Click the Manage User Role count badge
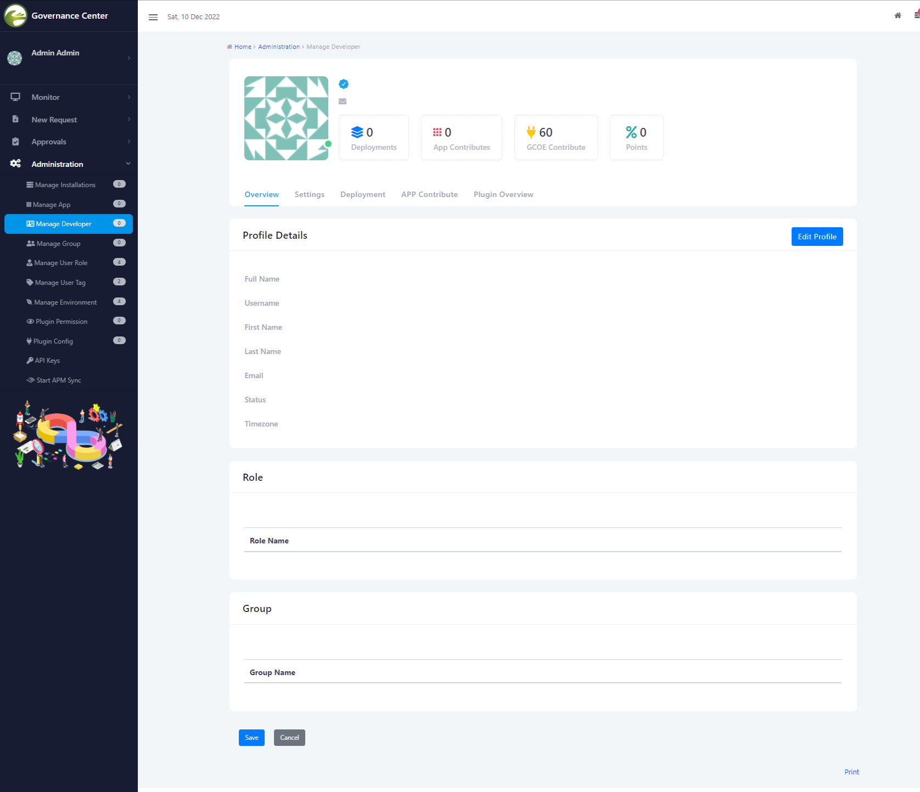 (x=119, y=262)
